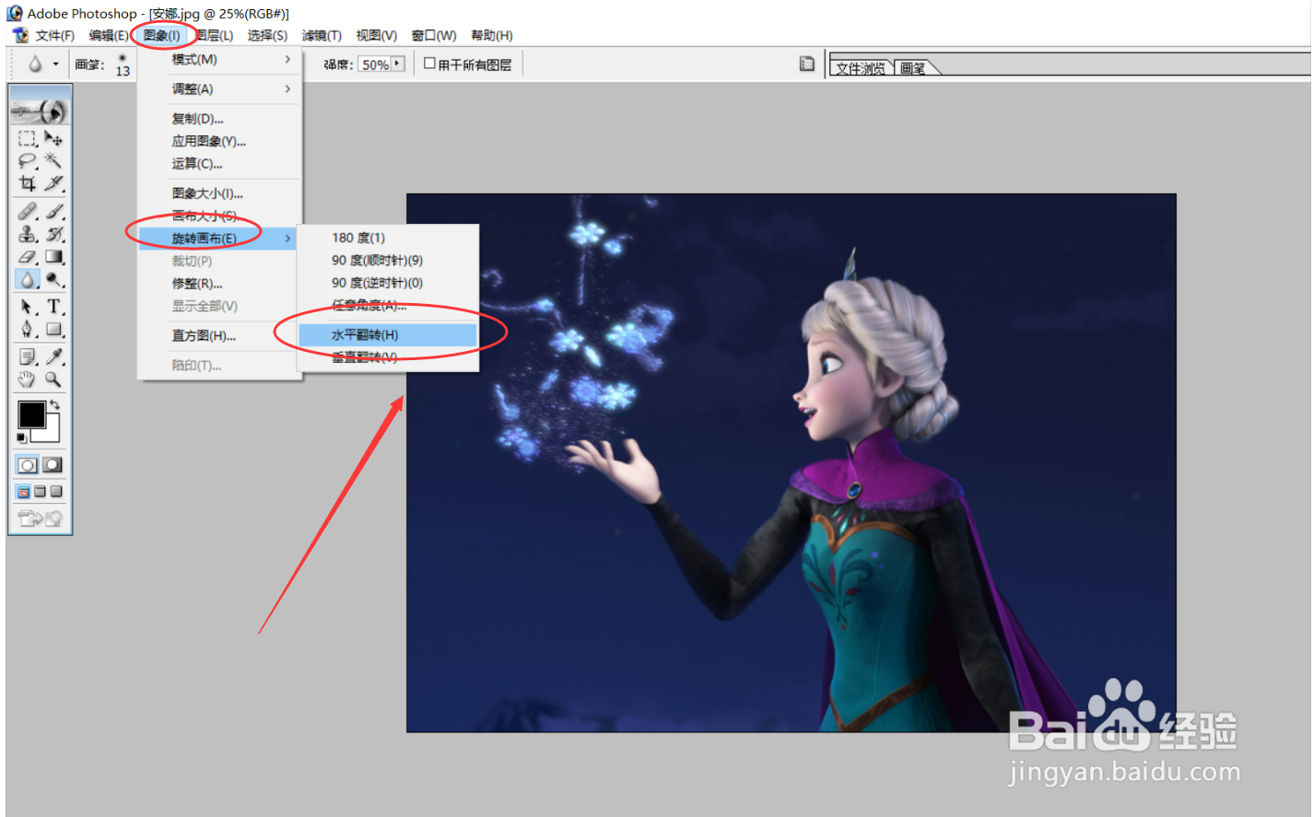Image resolution: width=1313 pixels, height=817 pixels.
Task: Select the Pen tool
Action: pyautogui.click(x=28, y=329)
